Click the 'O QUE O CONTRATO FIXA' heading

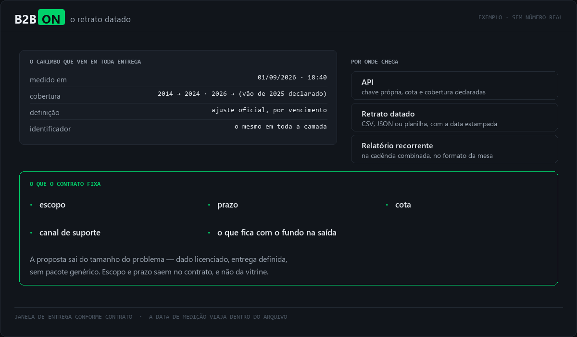tap(65, 184)
